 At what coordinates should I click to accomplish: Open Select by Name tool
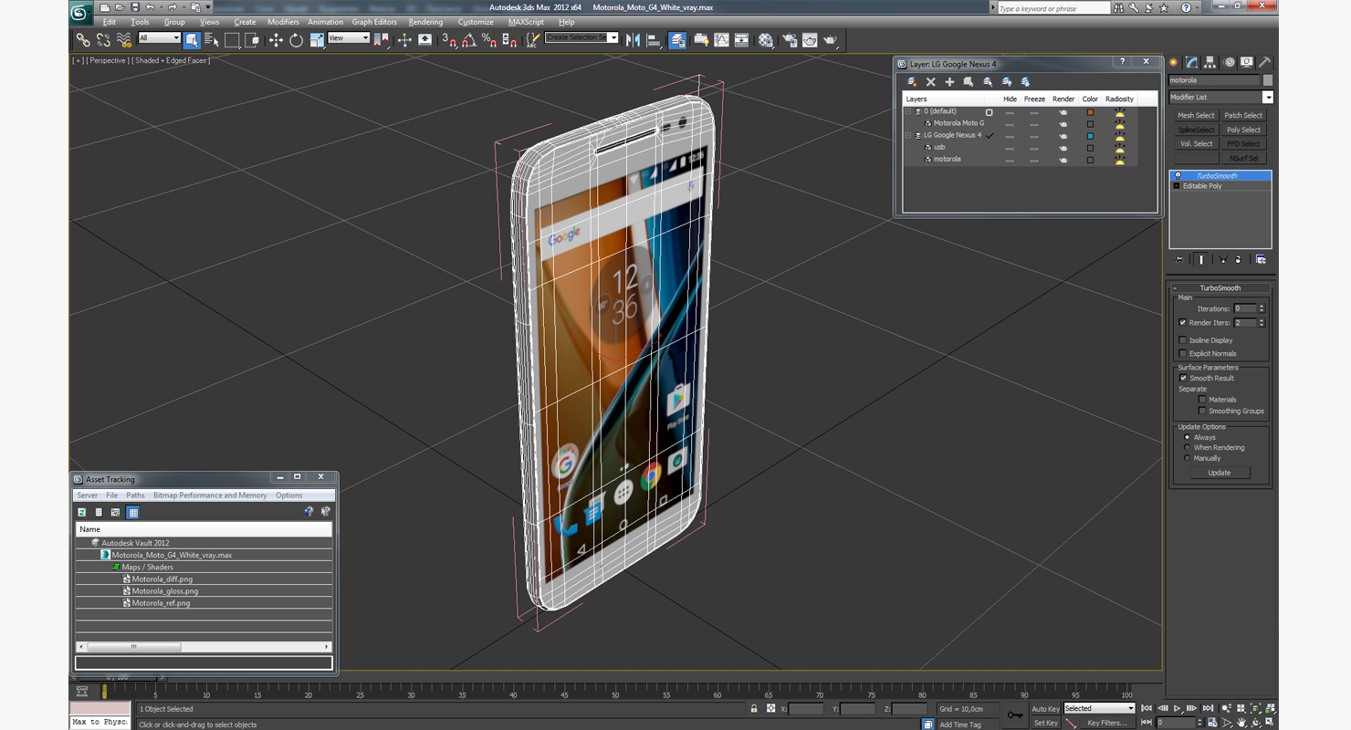point(212,40)
